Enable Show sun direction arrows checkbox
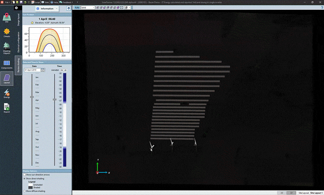 (x=24, y=175)
